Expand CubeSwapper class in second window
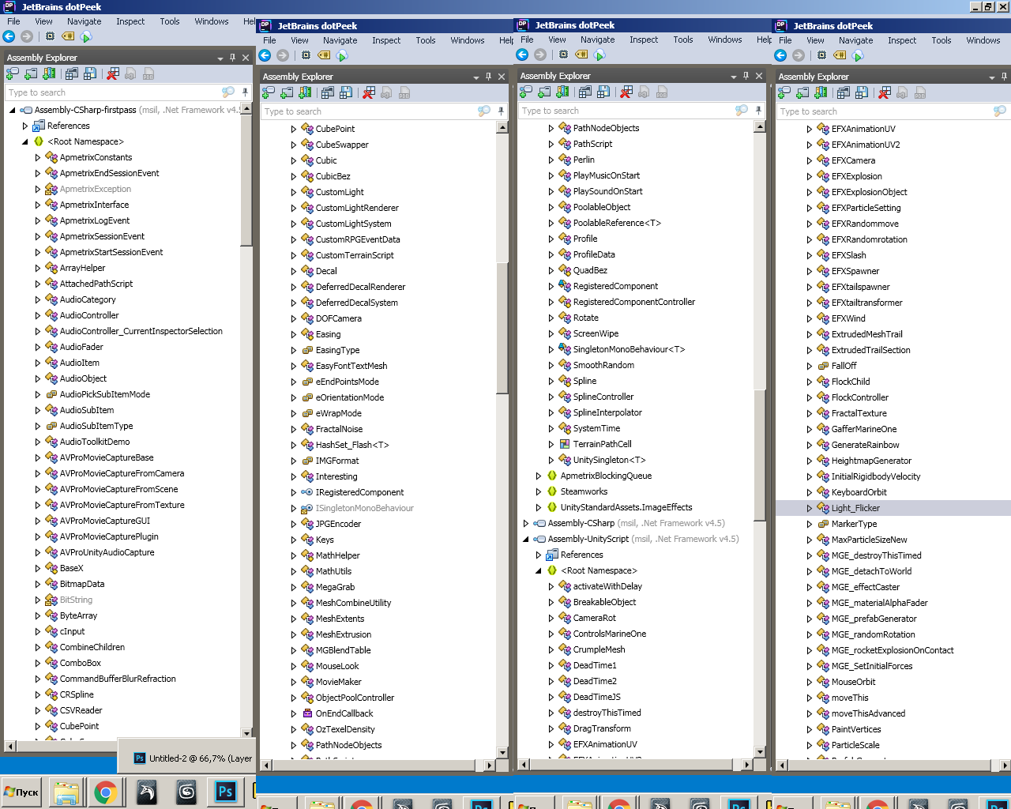The height and width of the screenshot is (809, 1011). tap(294, 145)
